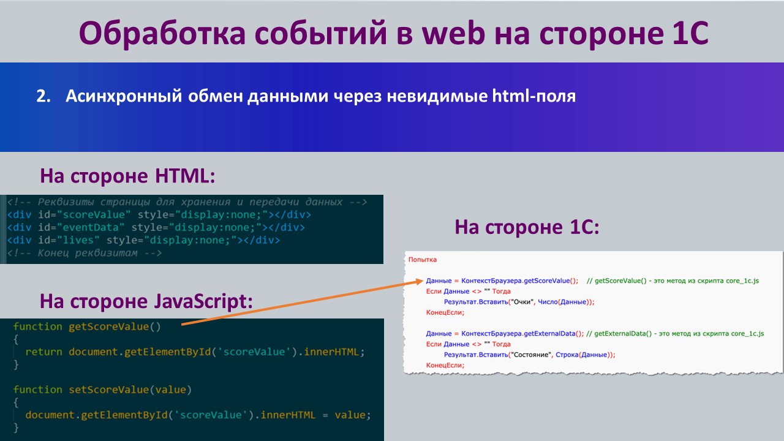Click the line Результат.Вставить("Состояние", Строка(Данные))
The height and width of the screenshot is (441, 784).
(x=530, y=354)
